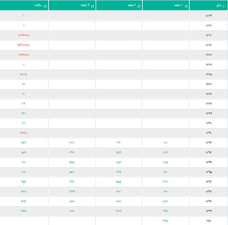Click sort arrows beside ۹ ماهه header
This screenshot has width=228, height=225.
[92, 6]
